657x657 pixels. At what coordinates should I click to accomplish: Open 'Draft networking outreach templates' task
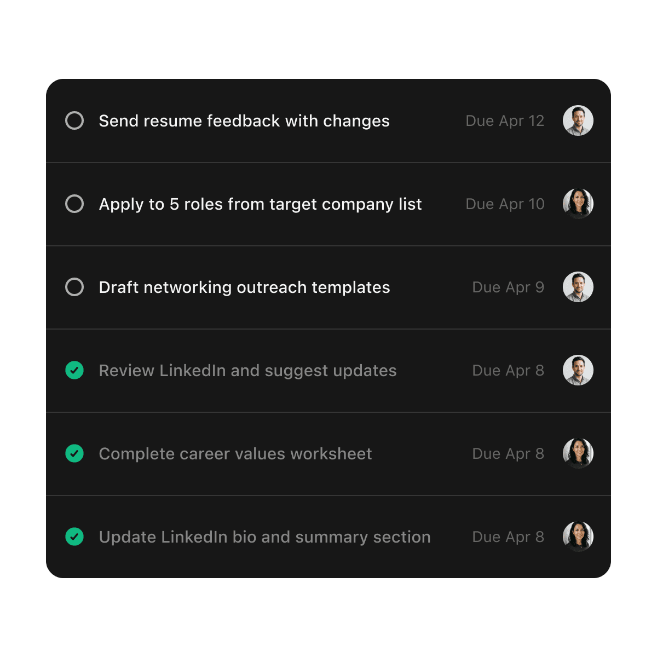(x=244, y=287)
